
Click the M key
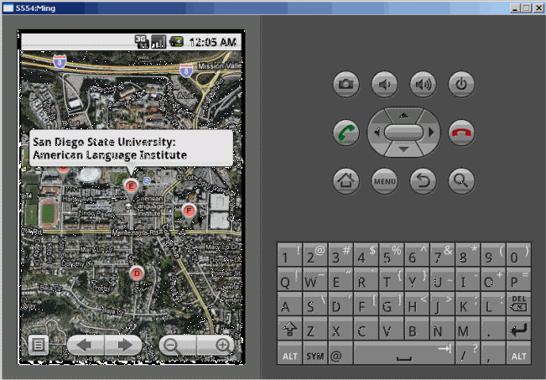[x=468, y=329]
